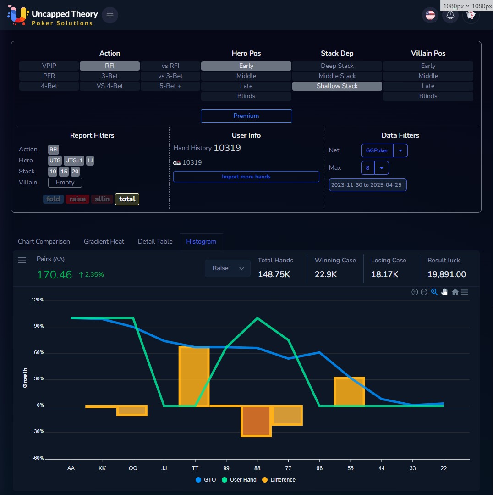
Task: Expand the Max players dropdown arrow
Action: (x=382, y=168)
